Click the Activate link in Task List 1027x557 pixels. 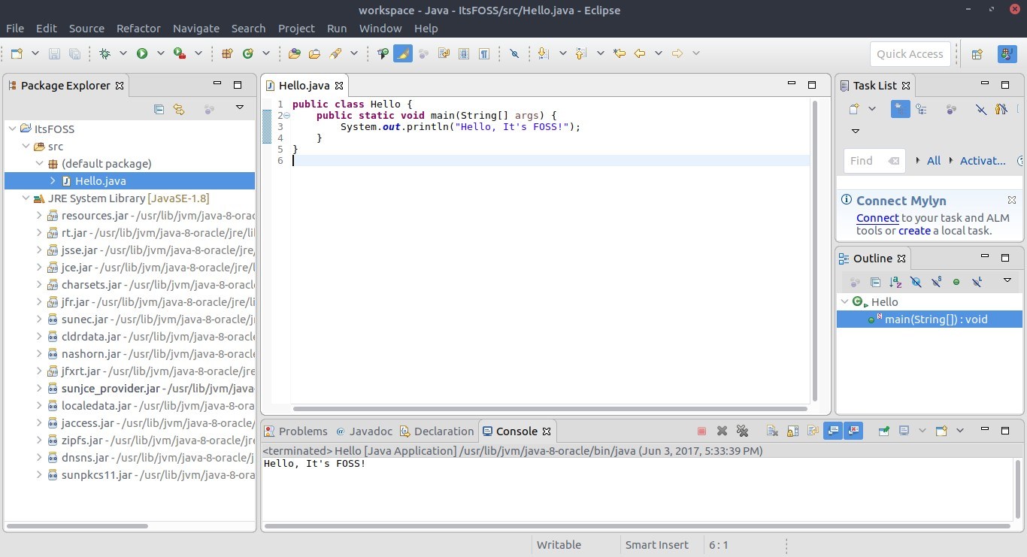click(981, 160)
